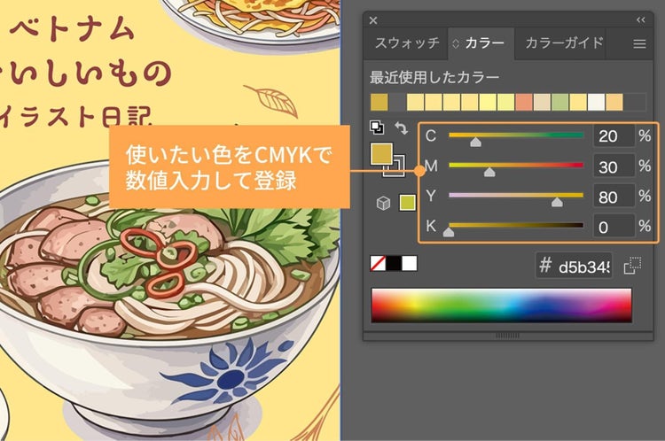The width and height of the screenshot is (665, 441).
Task: Cycle panel view via arrows beside カラー
Action: [x=456, y=43]
